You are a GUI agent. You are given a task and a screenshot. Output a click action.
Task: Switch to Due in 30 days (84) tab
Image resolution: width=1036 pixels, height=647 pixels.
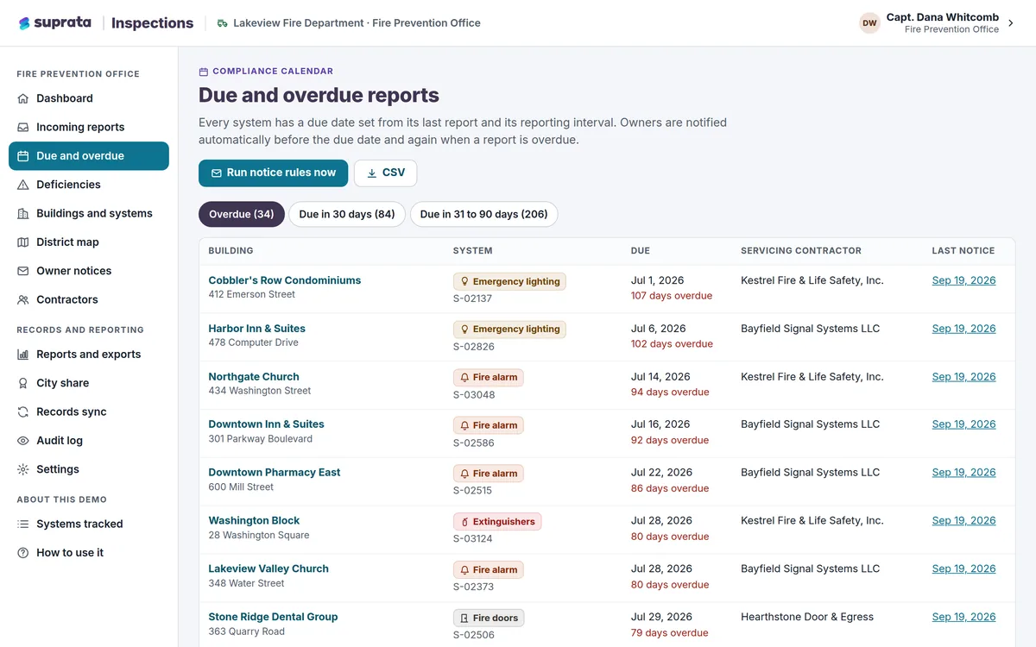coord(347,214)
